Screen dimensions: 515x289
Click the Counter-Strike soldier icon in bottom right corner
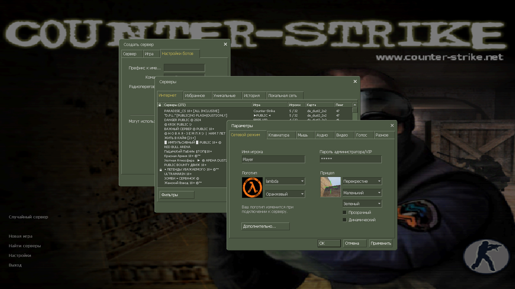[486, 257]
